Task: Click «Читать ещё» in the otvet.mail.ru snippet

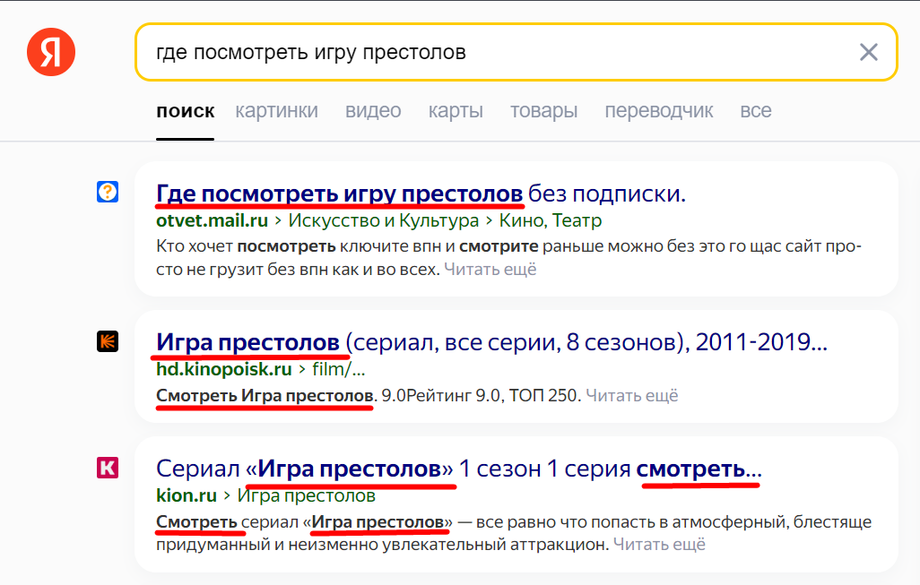Action: (x=490, y=269)
